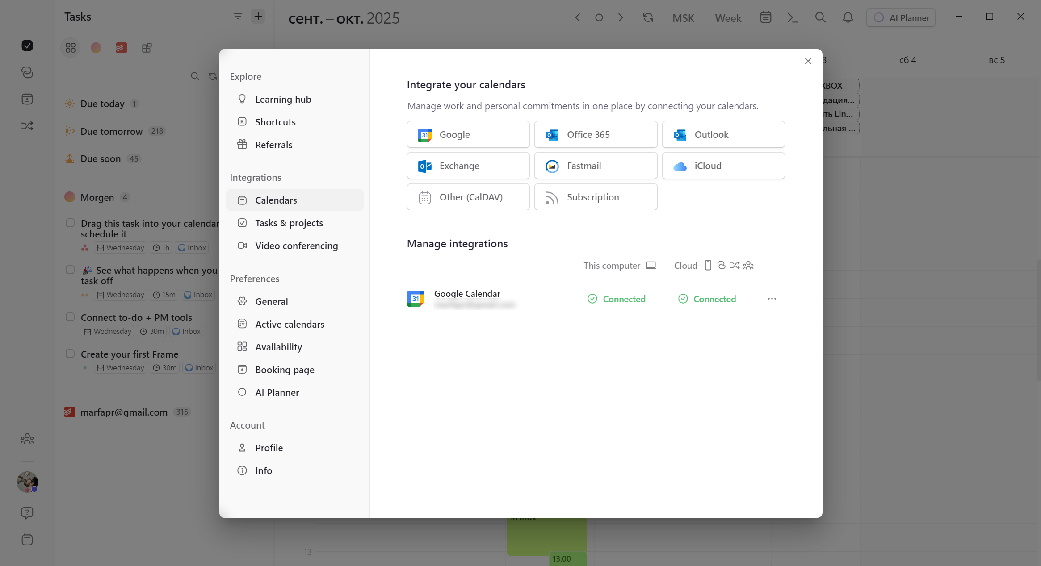Connect an Office 365 calendar
The width and height of the screenshot is (1041, 566).
pyautogui.click(x=596, y=134)
